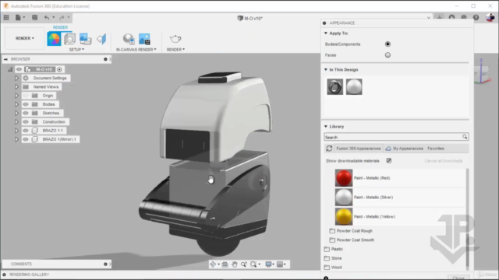Viewport: 499px width, 280px height.
Task: Open the Plastic library folder
Action: point(333,249)
